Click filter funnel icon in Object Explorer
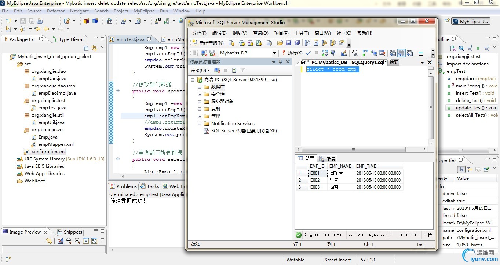The height and width of the screenshot is (265, 500). (242, 70)
